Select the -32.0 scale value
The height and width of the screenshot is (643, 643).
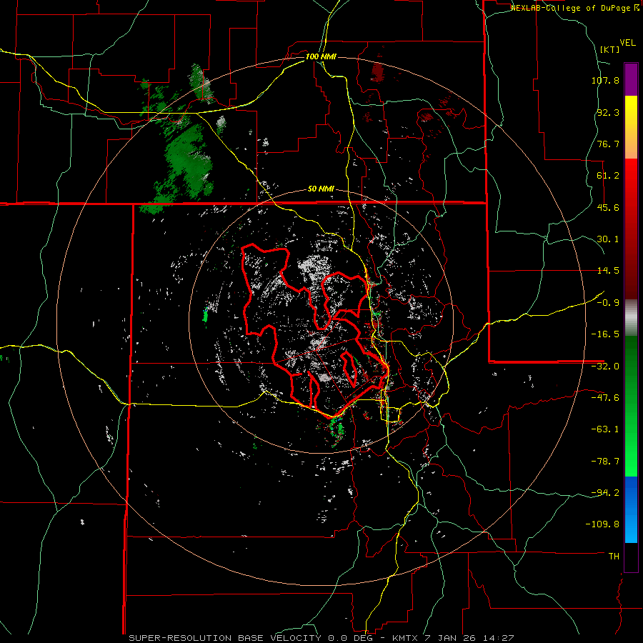click(x=605, y=367)
